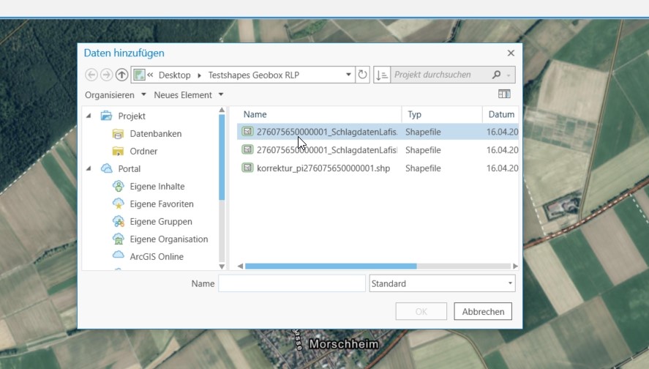Toggle the details pane view icon
The image size is (649, 369).
504,94
